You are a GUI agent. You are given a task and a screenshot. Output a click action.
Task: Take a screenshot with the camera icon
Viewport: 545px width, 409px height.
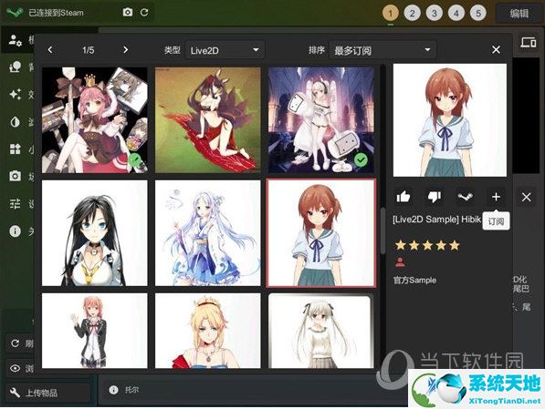(x=128, y=13)
